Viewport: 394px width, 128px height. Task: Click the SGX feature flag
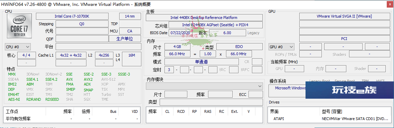click(x=87, y=99)
